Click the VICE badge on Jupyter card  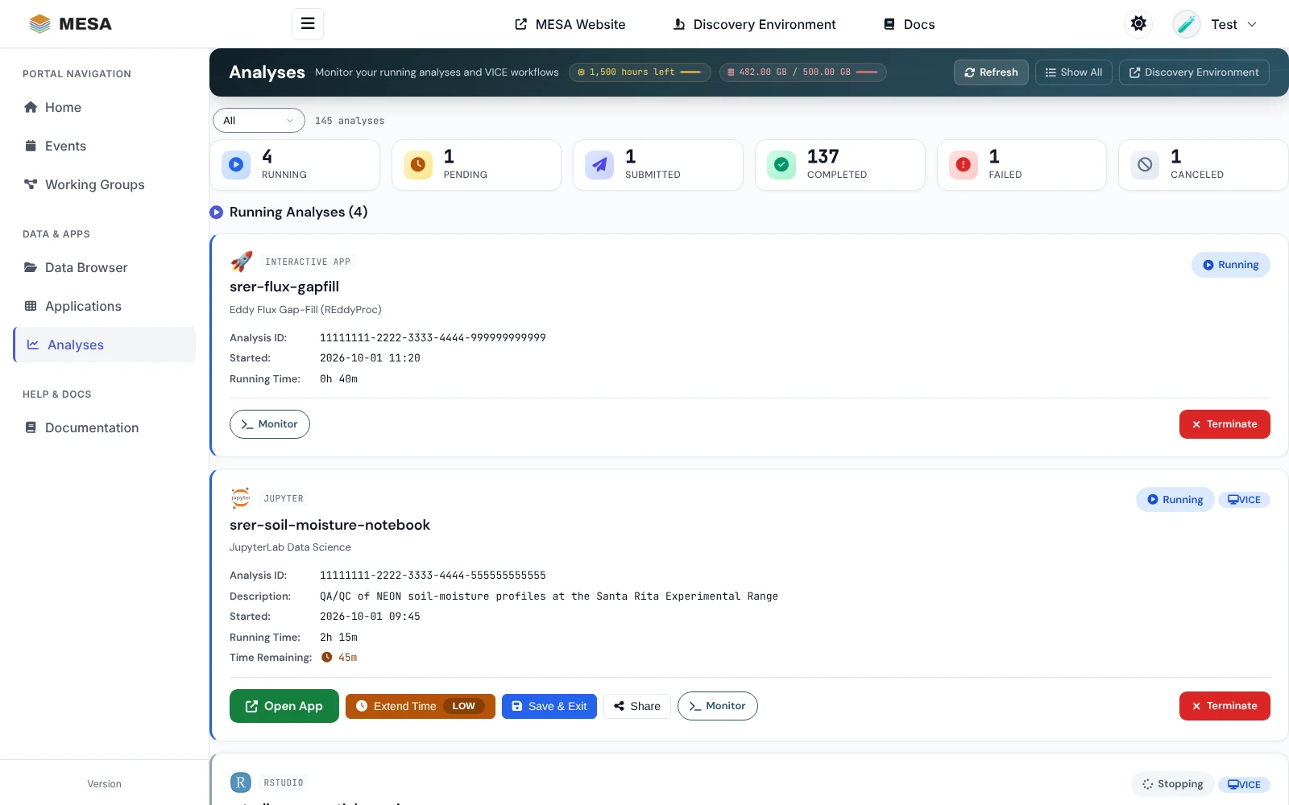pos(1245,500)
